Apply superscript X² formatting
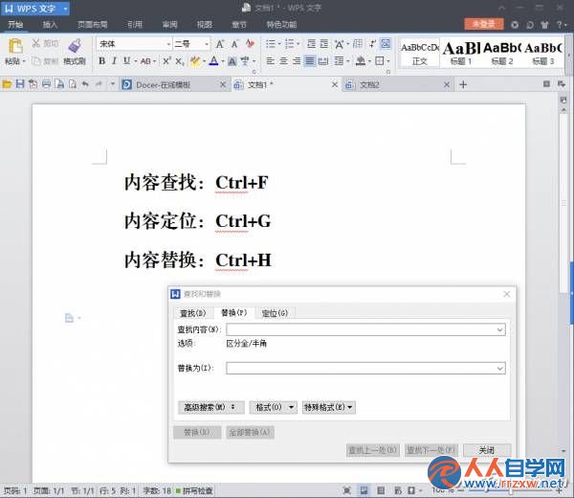 [166, 61]
